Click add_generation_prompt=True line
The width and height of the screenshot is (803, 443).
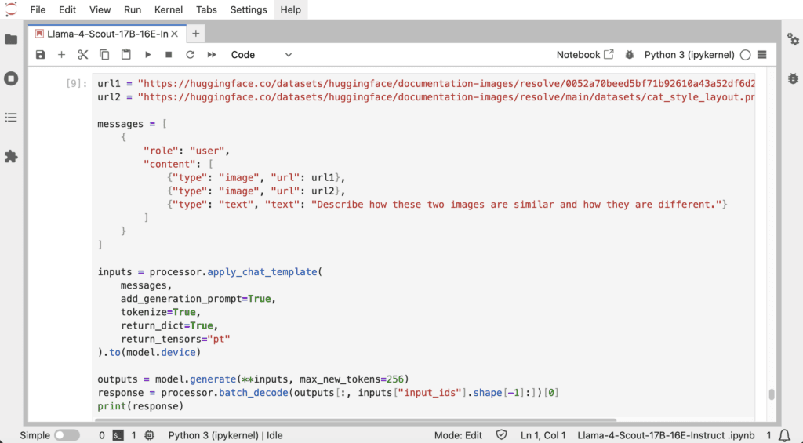(198, 299)
